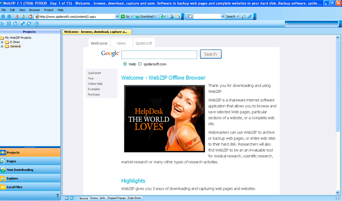Open the Online Help link

[x=95, y=83]
